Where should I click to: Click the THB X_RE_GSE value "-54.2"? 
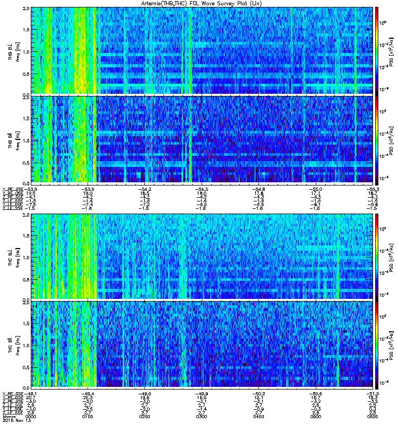click(x=144, y=189)
